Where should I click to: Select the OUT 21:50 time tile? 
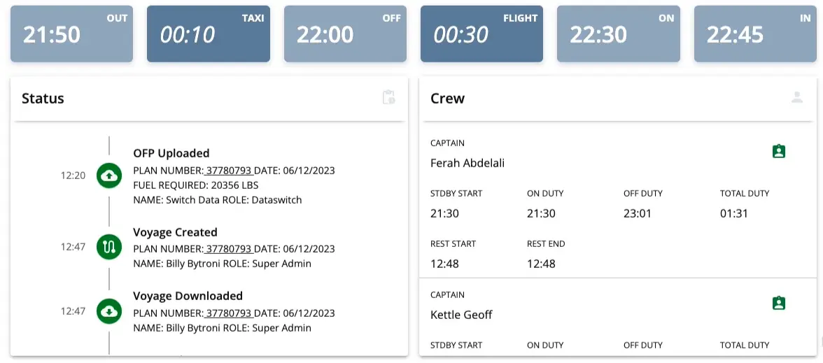[x=71, y=34]
